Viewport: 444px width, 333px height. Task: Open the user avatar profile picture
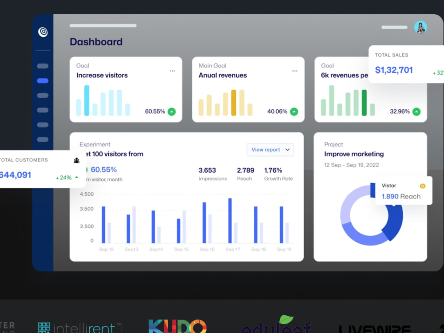[420, 28]
